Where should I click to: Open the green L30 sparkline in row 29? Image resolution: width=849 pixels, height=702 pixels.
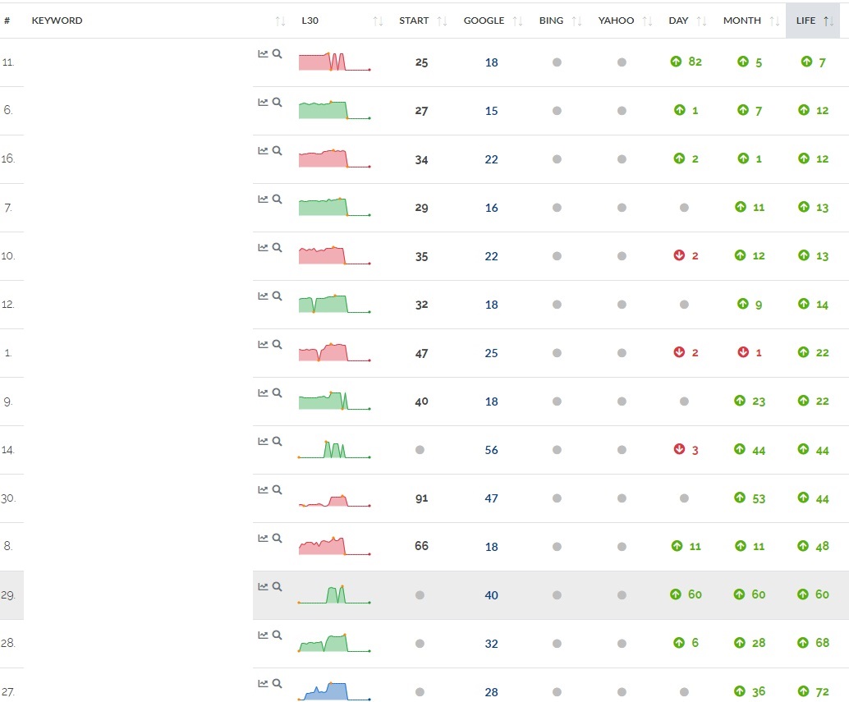334,594
